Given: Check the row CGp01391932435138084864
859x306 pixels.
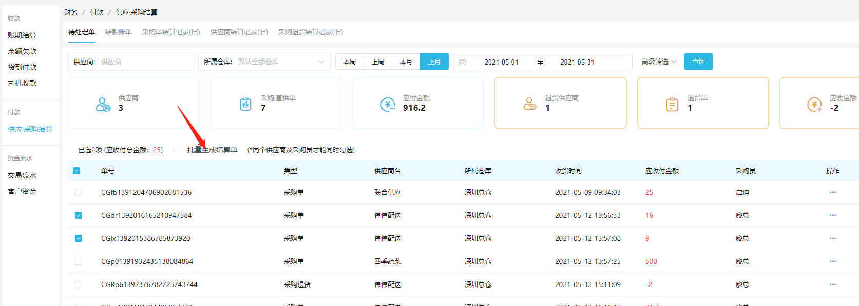Looking at the screenshot, I should click(79, 261).
